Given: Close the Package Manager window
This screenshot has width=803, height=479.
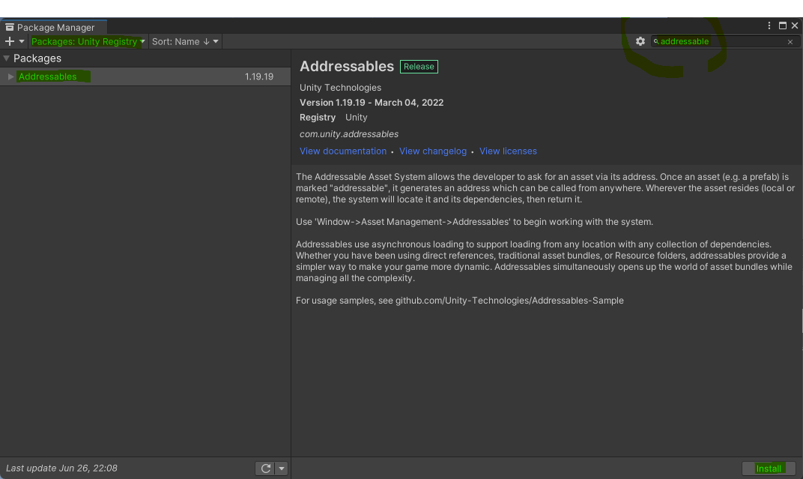Looking at the screenshot, I should [795, 25].
